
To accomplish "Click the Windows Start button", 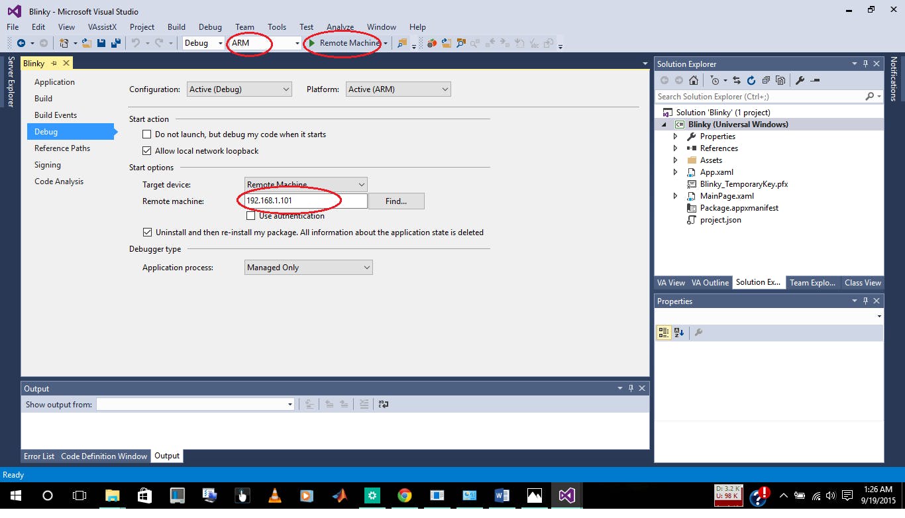I will pyautogui.click(x=15, y=495).
